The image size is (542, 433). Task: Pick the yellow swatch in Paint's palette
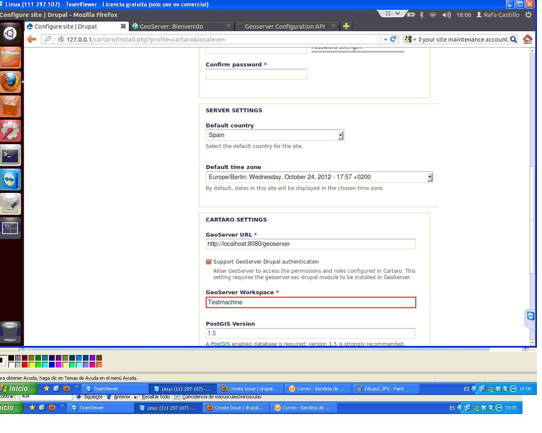32,364
